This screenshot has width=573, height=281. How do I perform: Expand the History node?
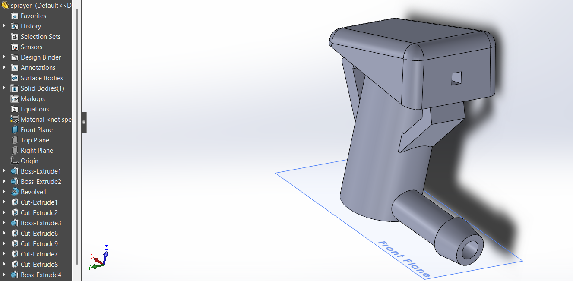4,26
